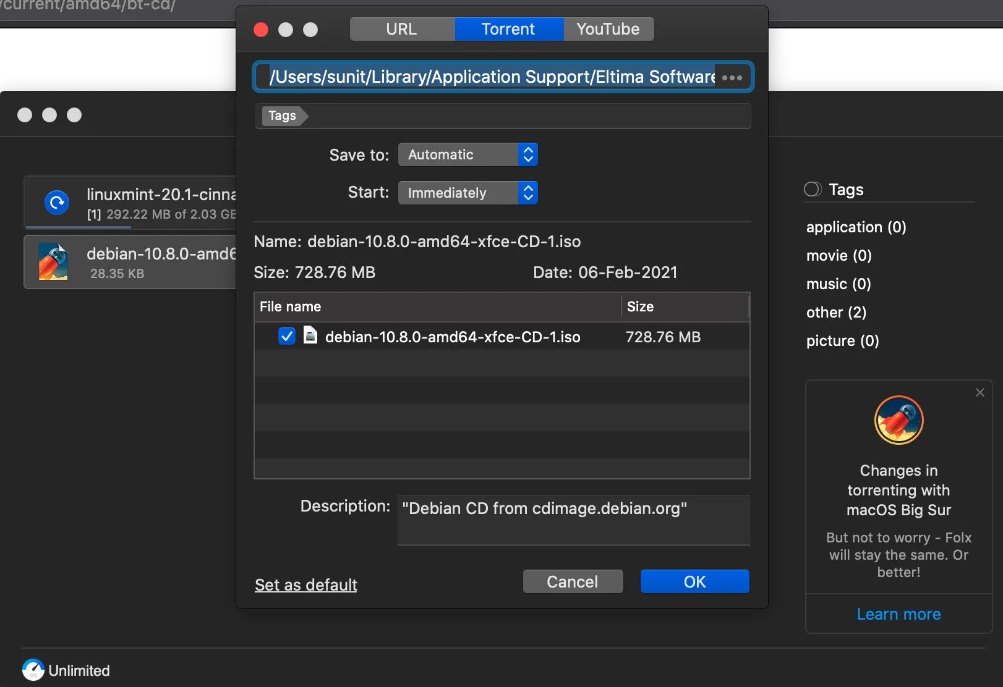Open the Learn more link

(x=898, y=614)
